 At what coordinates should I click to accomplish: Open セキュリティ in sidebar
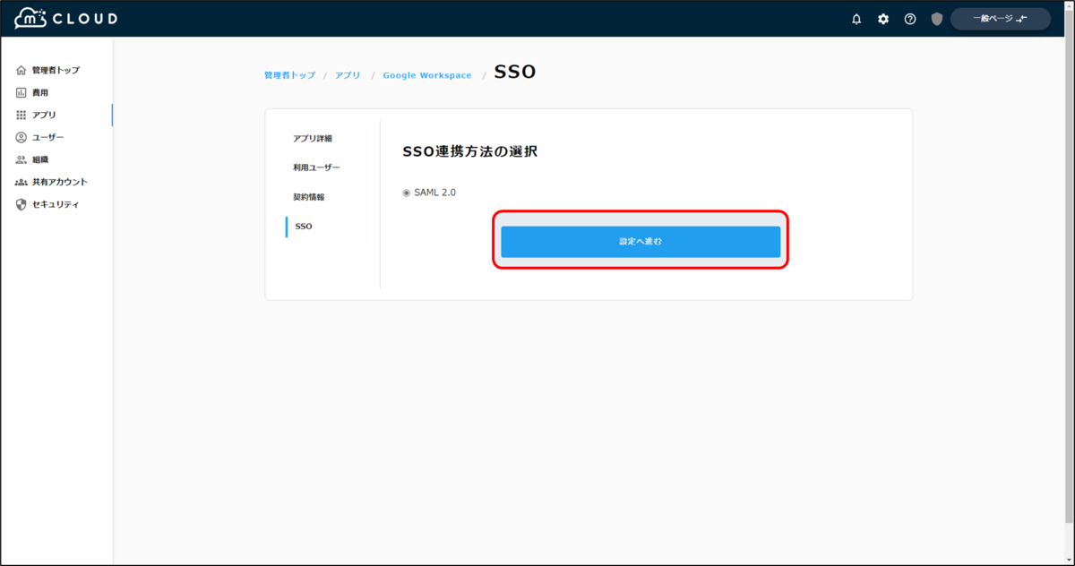(56, 204)
